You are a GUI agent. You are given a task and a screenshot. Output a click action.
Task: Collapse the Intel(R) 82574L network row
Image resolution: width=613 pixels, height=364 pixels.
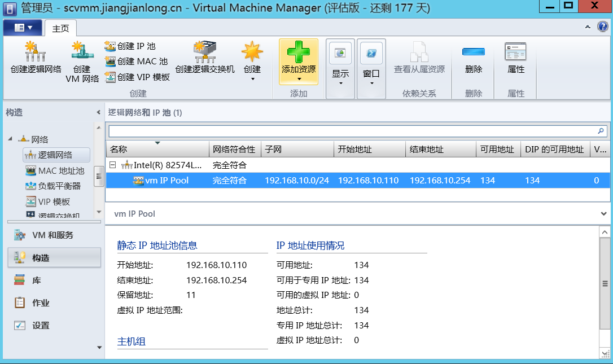(112, 165)
